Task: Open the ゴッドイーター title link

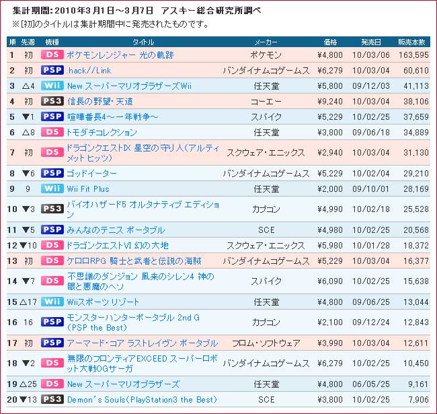Action: pos(91,173)
